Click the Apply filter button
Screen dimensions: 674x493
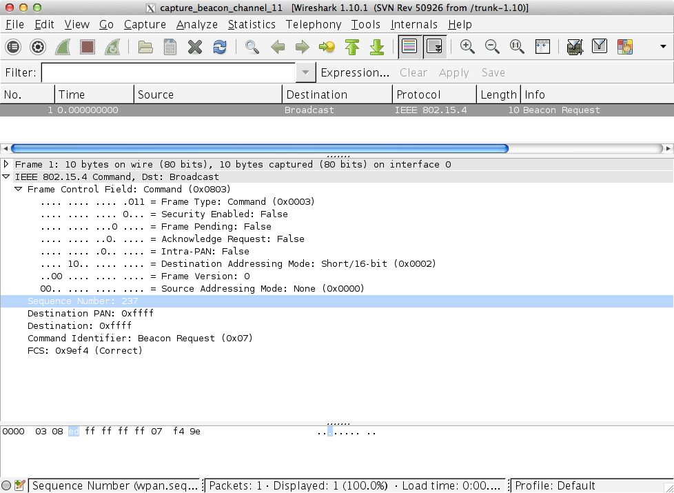tap(453, 72)
